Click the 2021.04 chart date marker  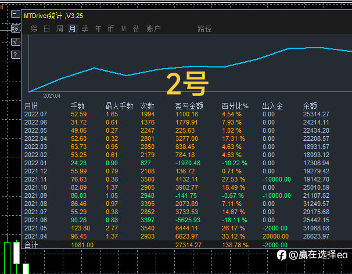(52, 96)
